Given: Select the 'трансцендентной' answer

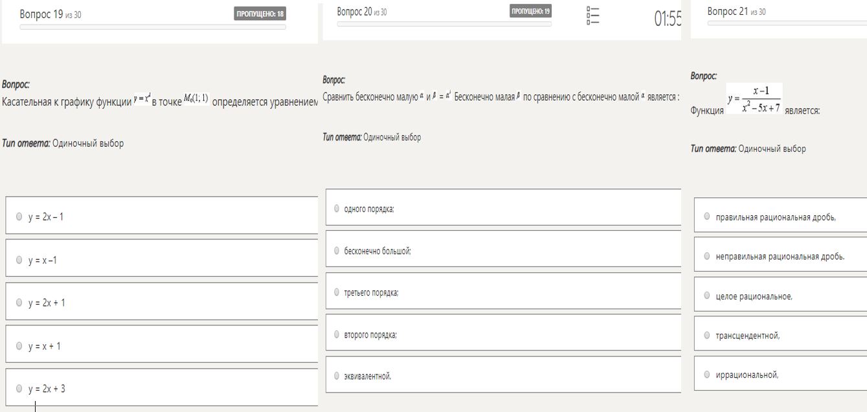Looking at the screenshot, I should click(x=706, y=336).
